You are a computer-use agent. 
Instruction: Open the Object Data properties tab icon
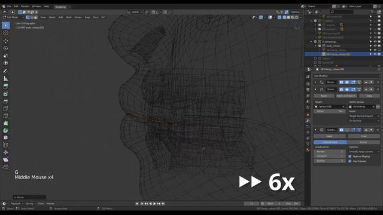click(x=308, y=144)
